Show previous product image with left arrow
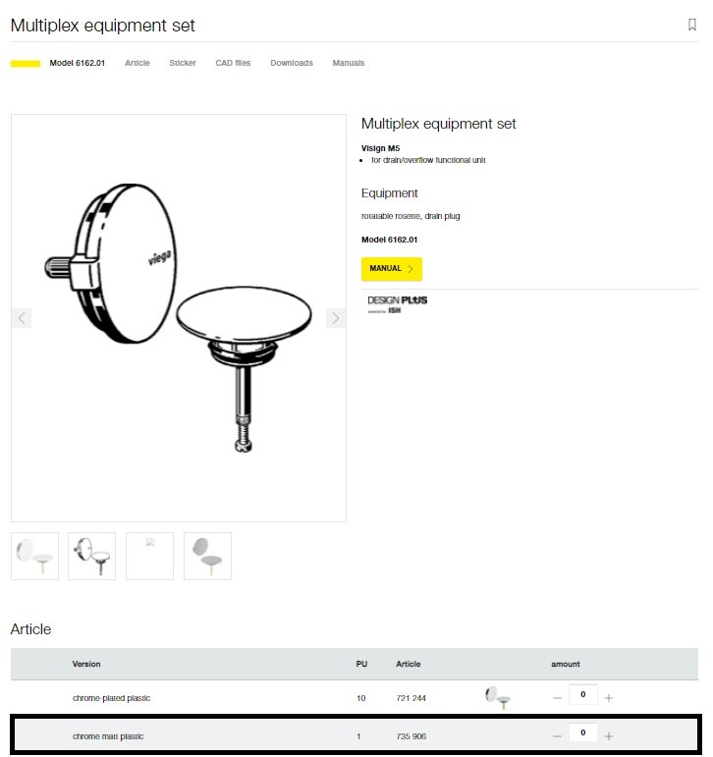The width and height of the screenshot is (713, 757). [22, 318]
